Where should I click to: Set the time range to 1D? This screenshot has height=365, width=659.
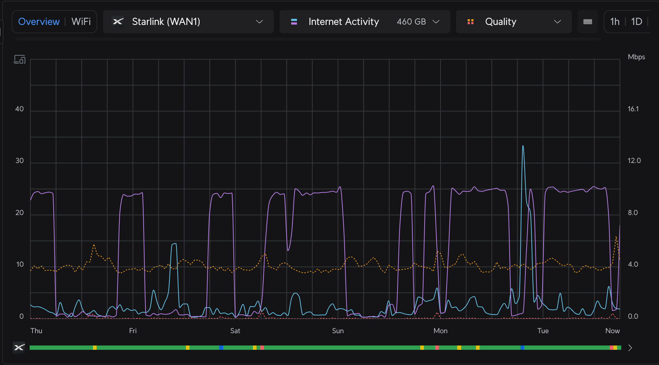[637, 22]
